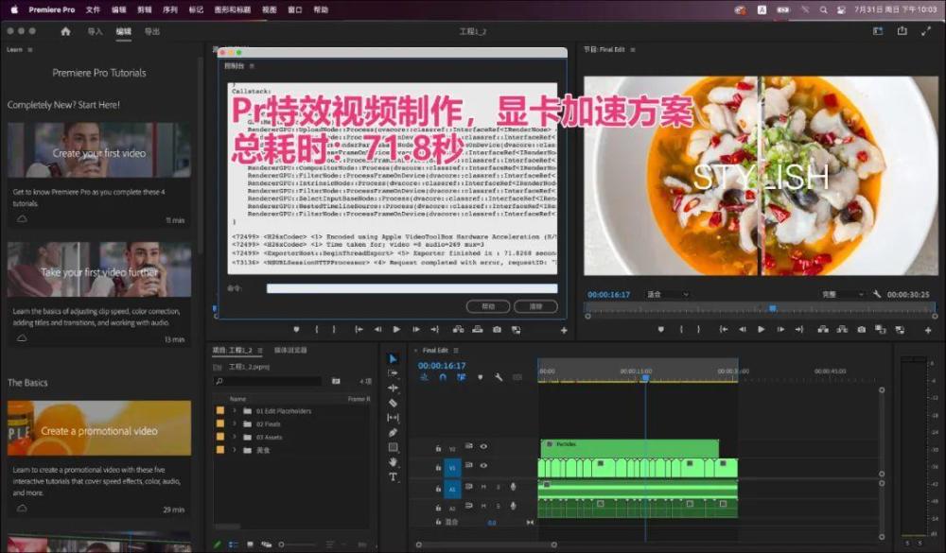
Task: Expand the 03 Assets folder
Action: pos(235,437)
